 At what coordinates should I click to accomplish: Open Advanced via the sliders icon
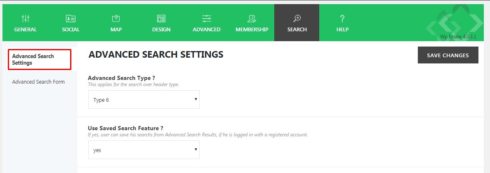pos(207,19)
